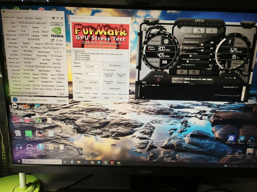
Task: Click the Memory Clock slider handle
Action: (x=188, y=61)
